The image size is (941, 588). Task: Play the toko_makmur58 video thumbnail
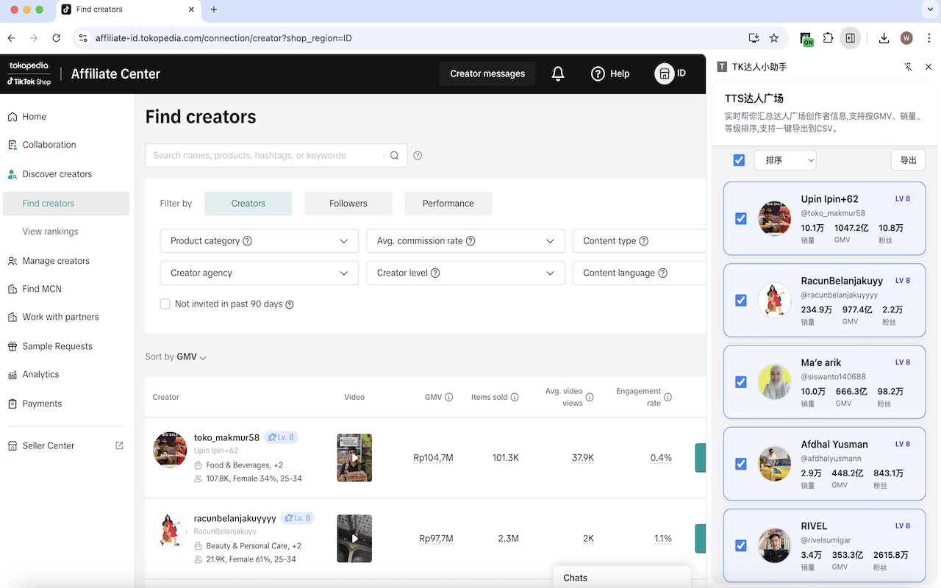tap(354, 458)
